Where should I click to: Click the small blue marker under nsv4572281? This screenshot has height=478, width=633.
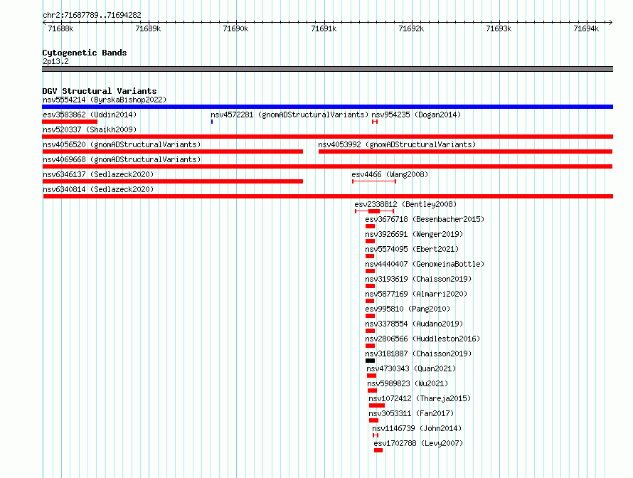click(x=212, y=122)
